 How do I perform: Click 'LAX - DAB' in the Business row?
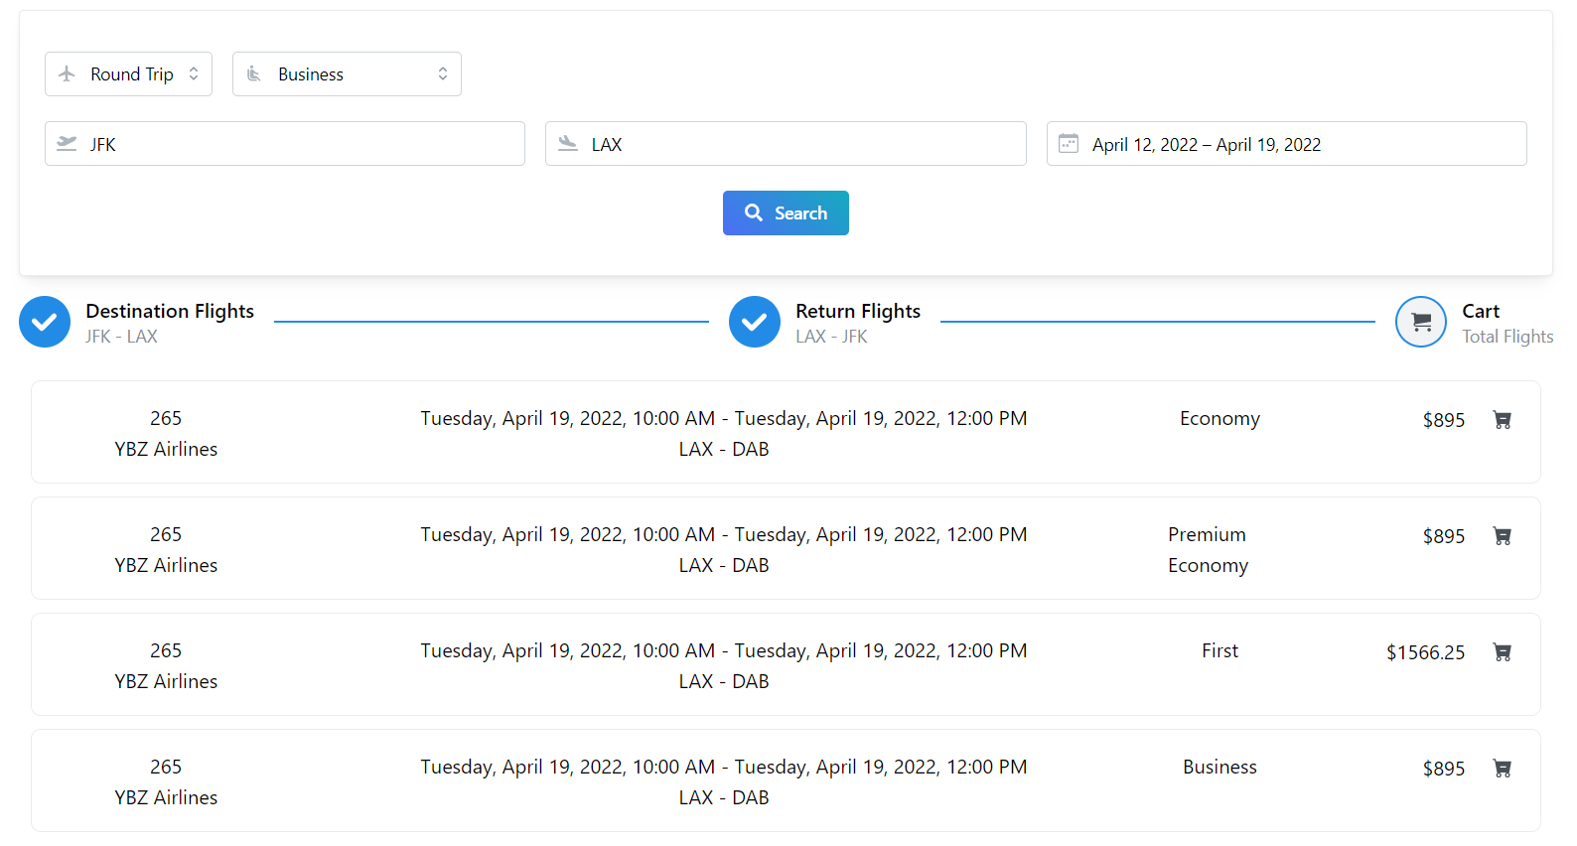[x=724, y=797]
